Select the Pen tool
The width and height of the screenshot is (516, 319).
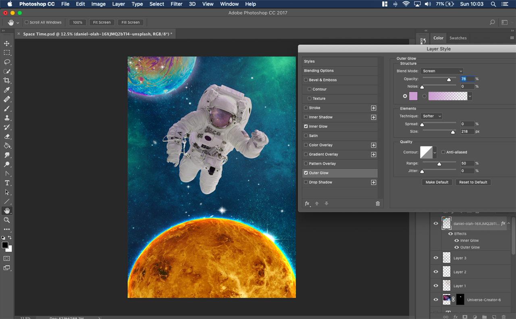(7, 174)
